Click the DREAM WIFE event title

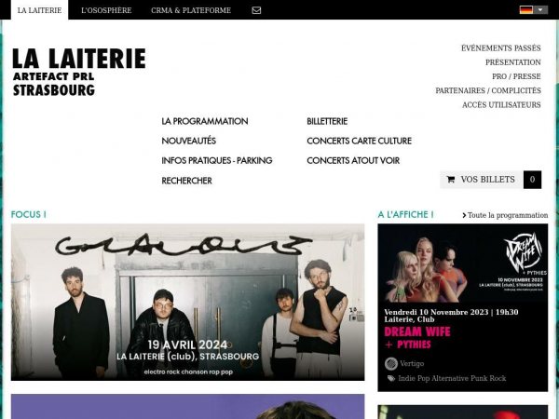click(417, 331)
